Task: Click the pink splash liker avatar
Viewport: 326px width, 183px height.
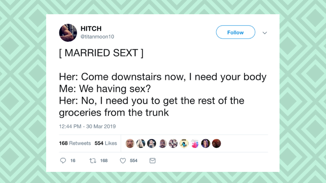Action: [x=195, y=143]
